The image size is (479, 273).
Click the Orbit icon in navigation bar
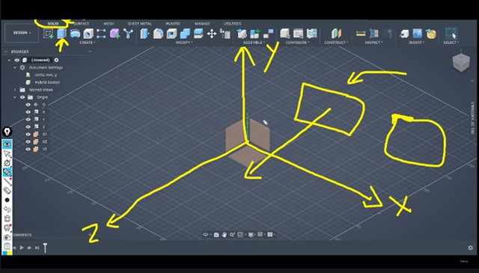[x=206, y=235]
